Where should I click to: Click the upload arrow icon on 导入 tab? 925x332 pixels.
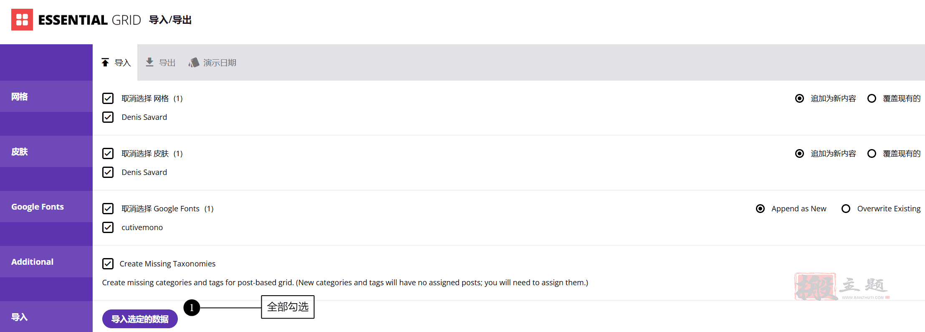click(105, 63)
